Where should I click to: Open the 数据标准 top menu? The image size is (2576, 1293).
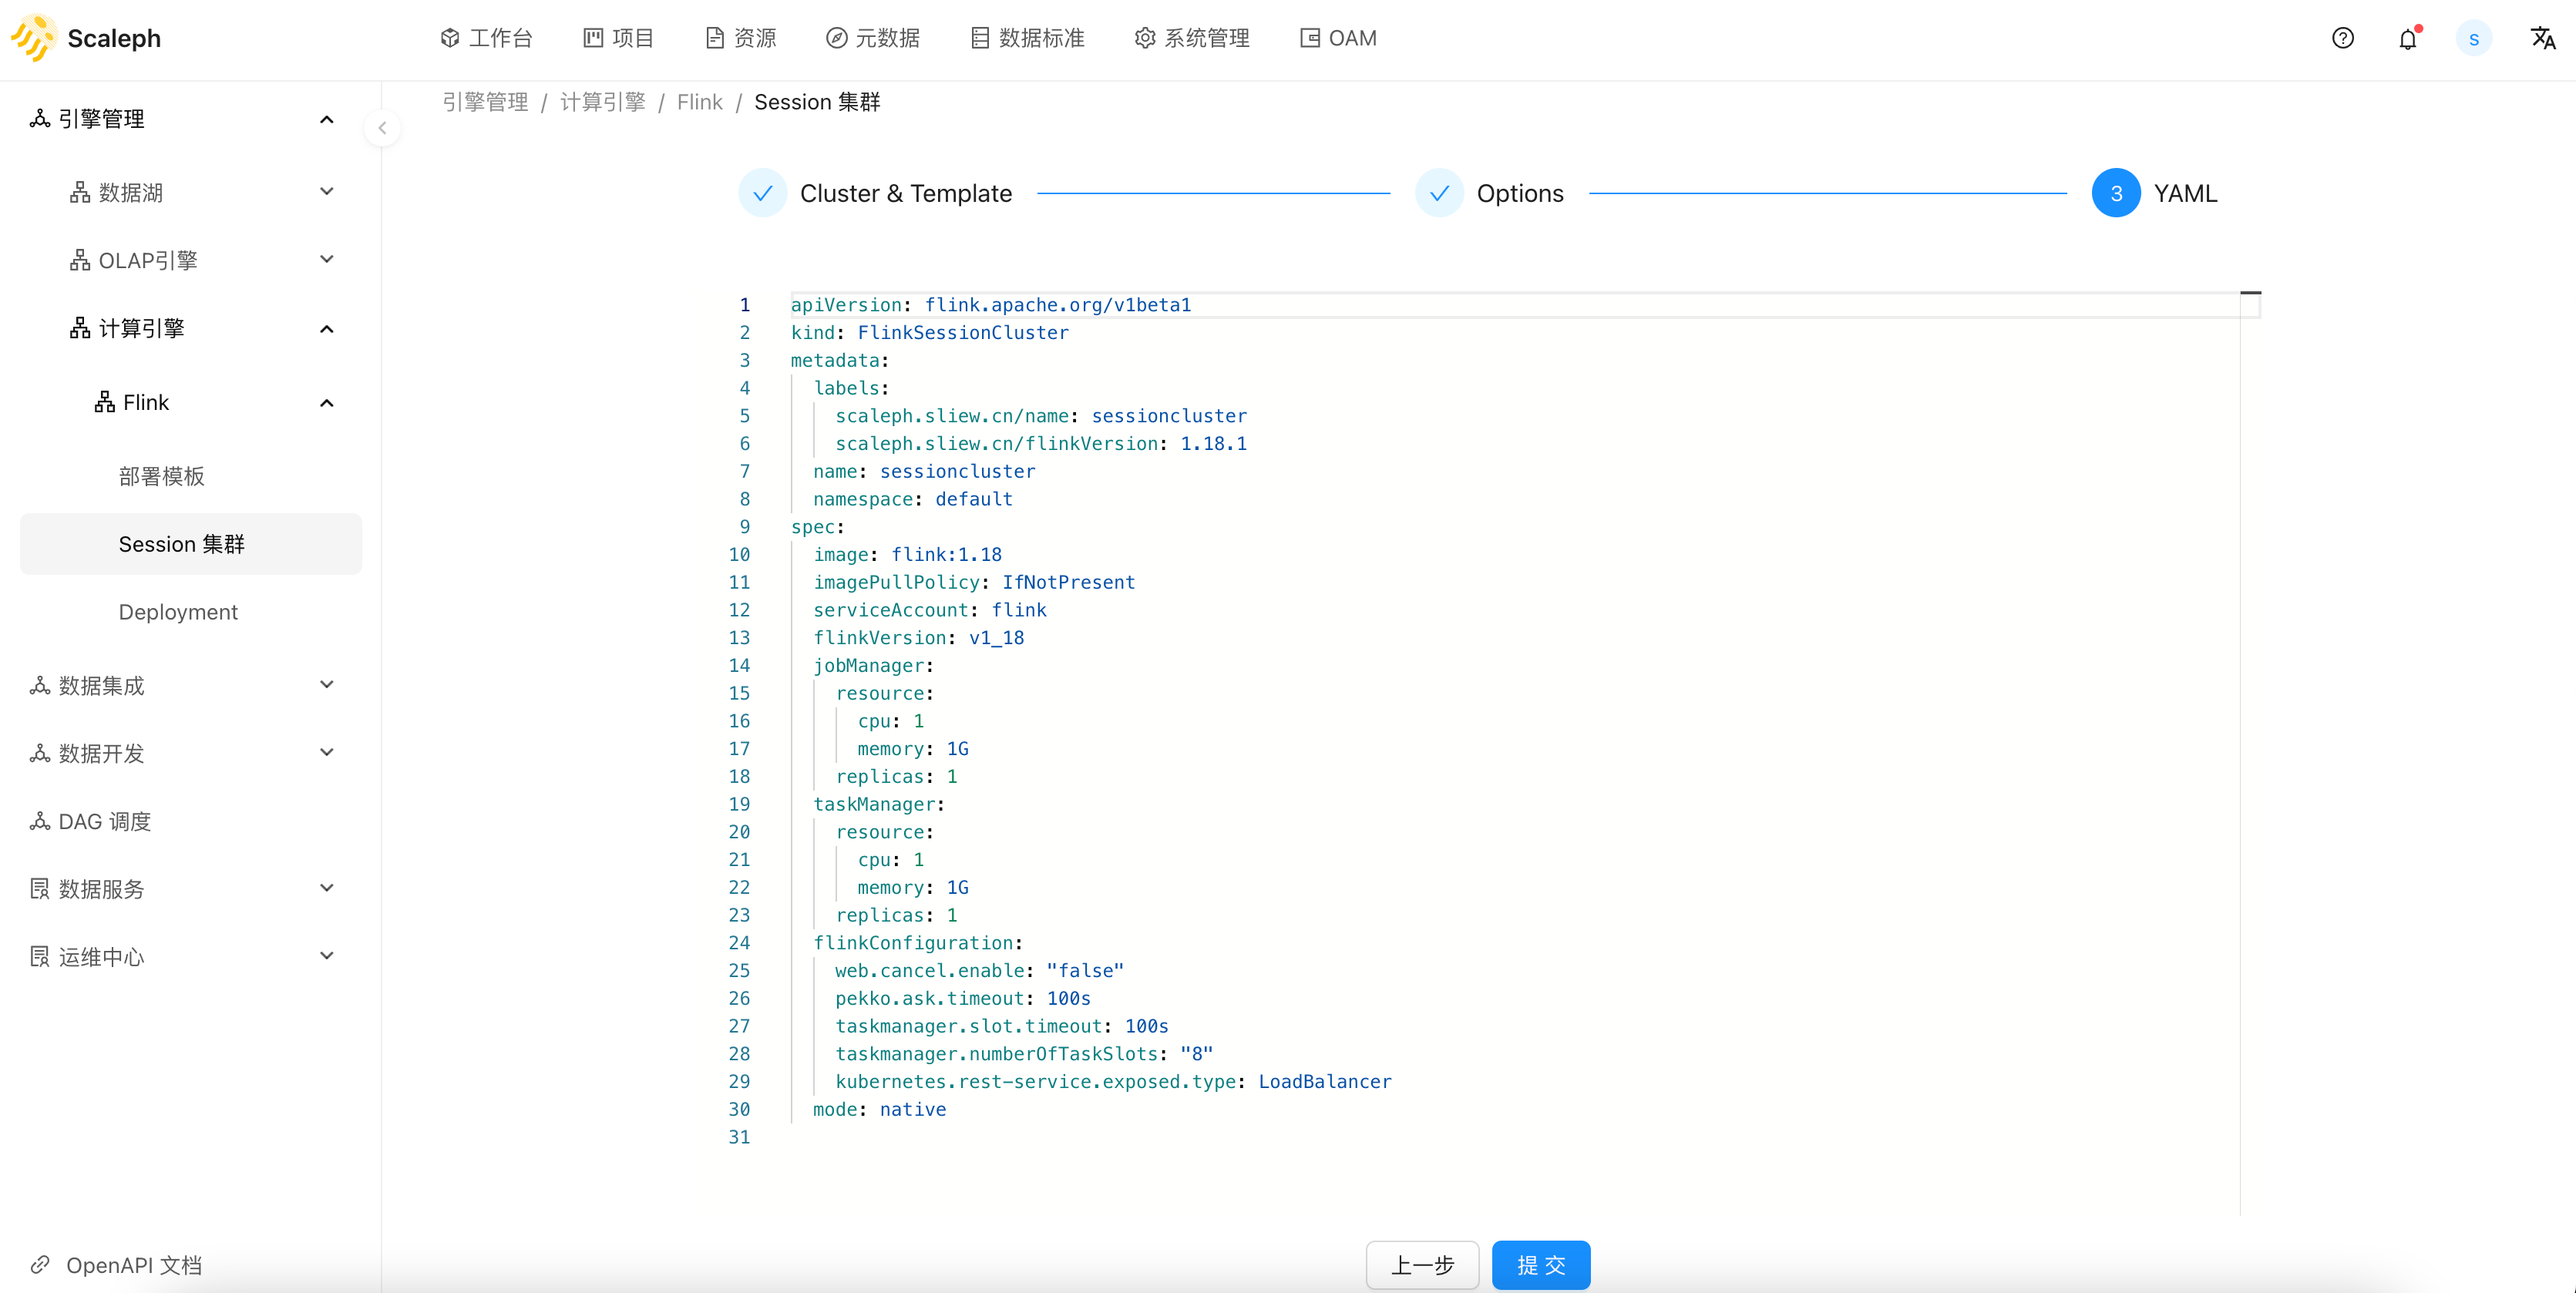(1027, 38)
